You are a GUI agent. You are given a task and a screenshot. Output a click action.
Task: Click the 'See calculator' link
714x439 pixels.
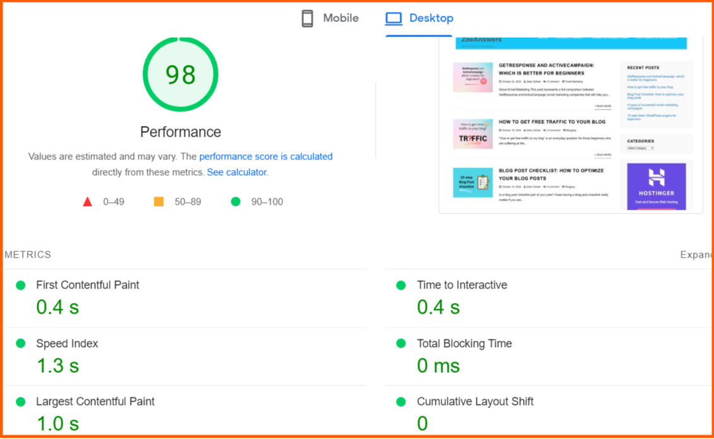236,172
